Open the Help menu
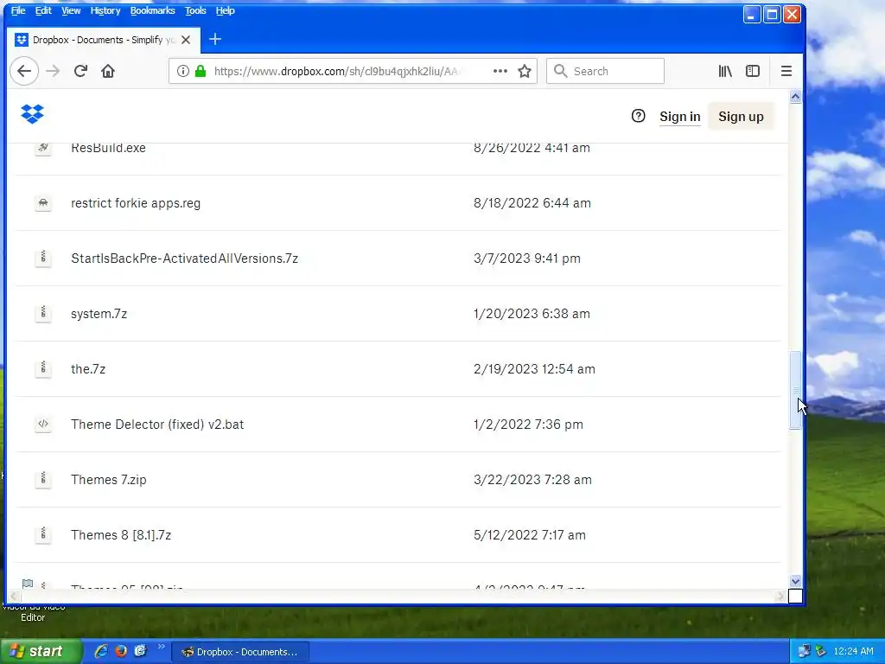Viewport: 885px width, 664px height. (x=226, y=10)
